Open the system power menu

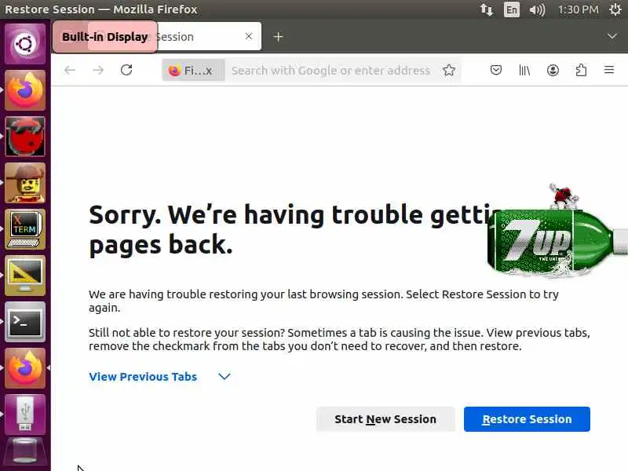click(x=615, y=9)
